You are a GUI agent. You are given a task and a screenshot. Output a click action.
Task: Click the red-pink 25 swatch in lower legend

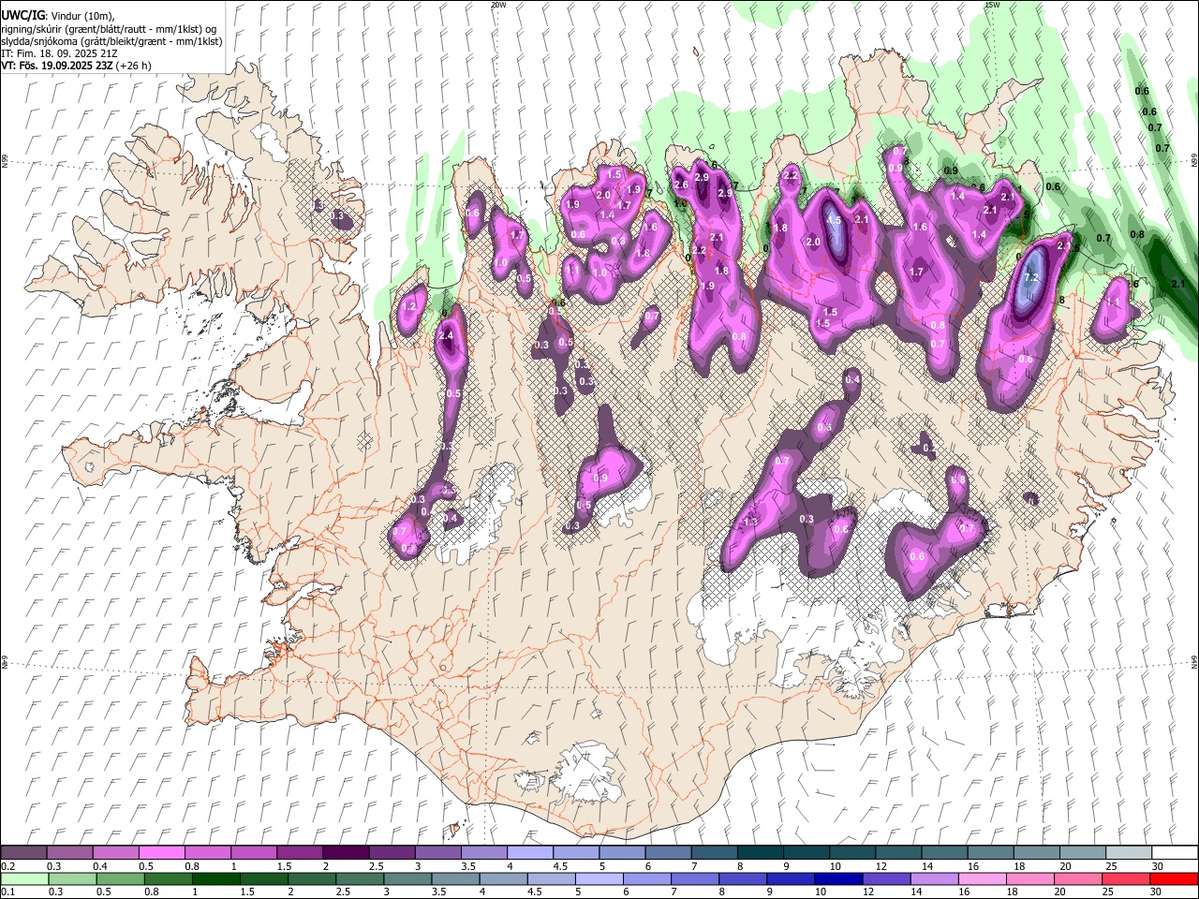point(1125,878)
